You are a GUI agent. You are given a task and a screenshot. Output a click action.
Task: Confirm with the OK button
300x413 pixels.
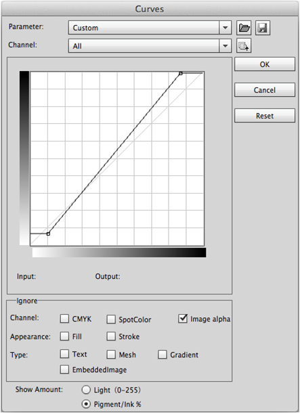coord(265,64)
